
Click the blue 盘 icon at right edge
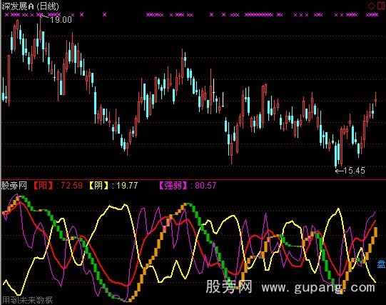tap(382, 264)
